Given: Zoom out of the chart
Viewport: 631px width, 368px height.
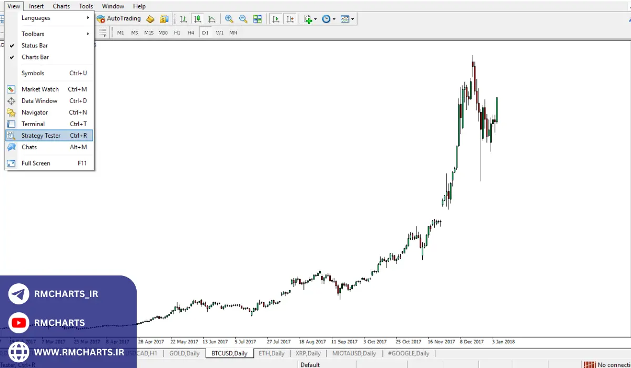Looking at the screenshot, I should (x=243, y=19).
